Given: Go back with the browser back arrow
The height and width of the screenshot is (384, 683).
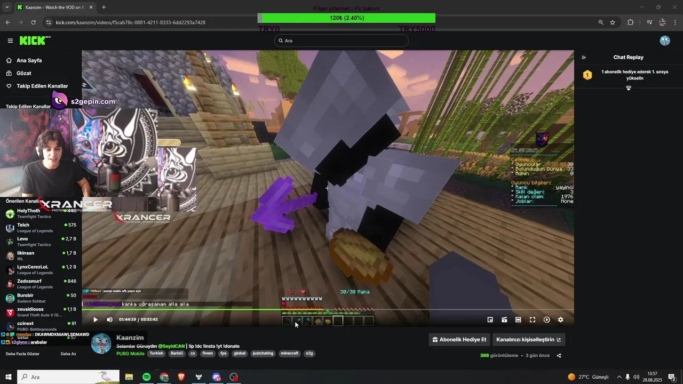Looking at the screenshot, I should pyautogui.click(x=7, y=22).
